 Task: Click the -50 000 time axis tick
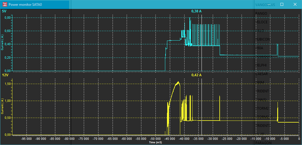[x=155, y=139]
